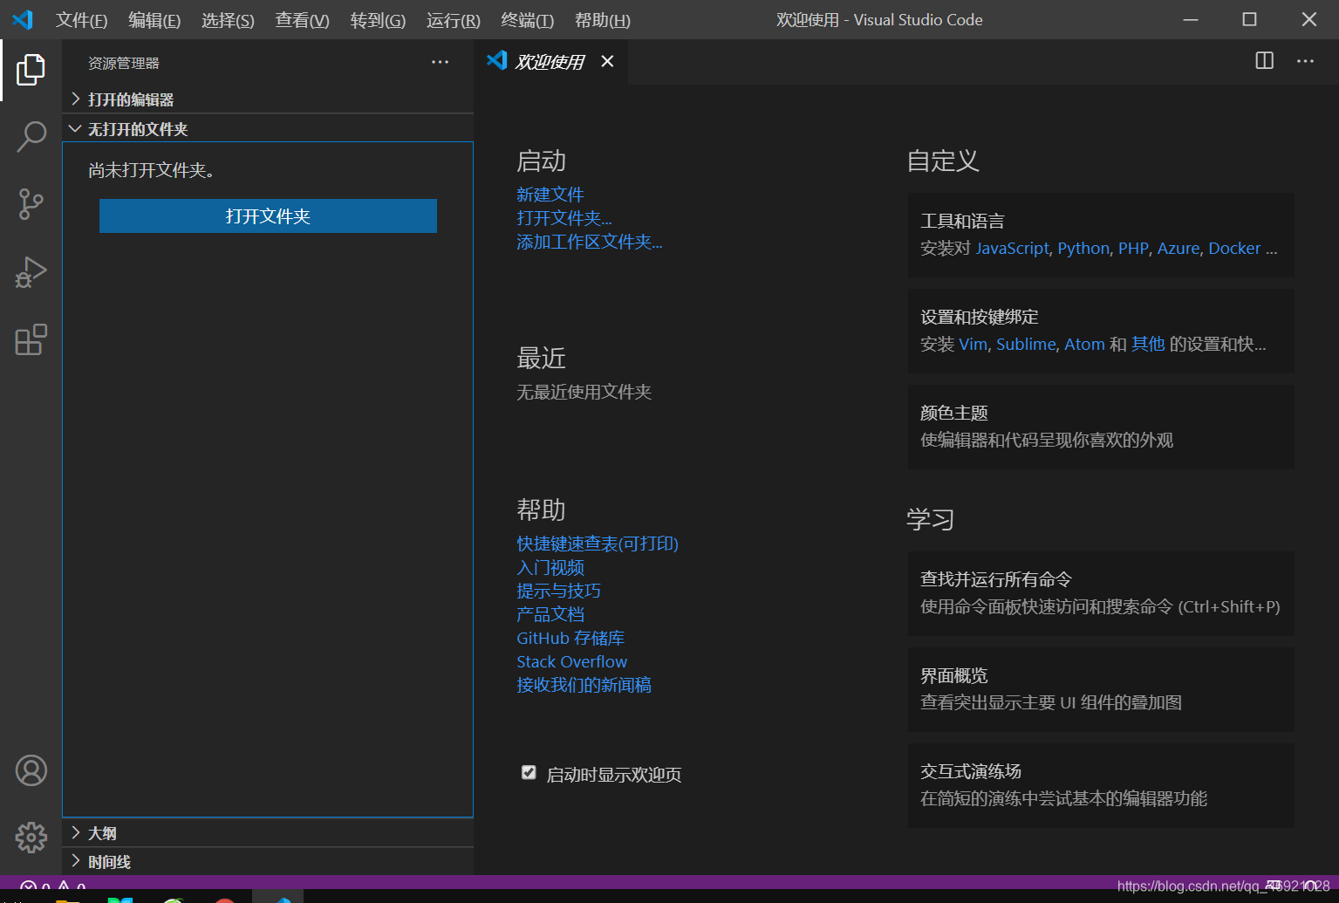Open the Run and Debug view icon
This screenshot has width=1339, height=903.
pos(31,272)
